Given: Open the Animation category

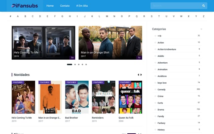Looking at the screenshot, I should point(163,69).
